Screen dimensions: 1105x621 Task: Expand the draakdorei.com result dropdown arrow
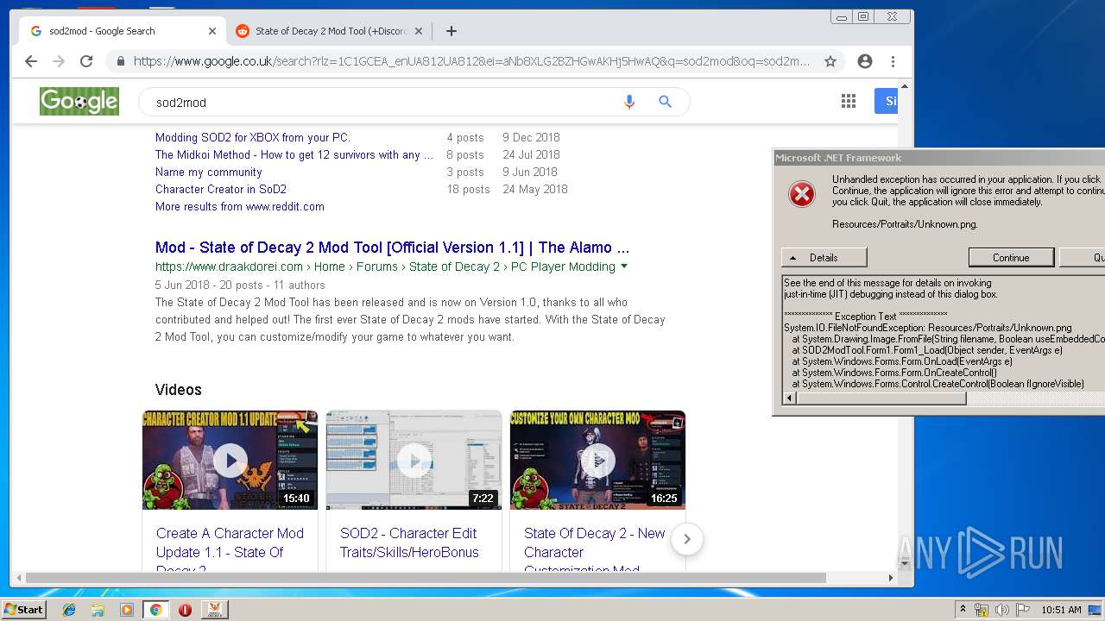pos(624,267)
